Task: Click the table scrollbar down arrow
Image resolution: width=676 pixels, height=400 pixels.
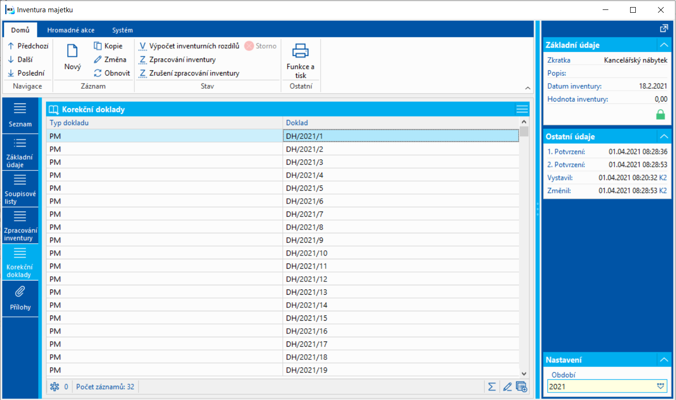Action: pos(524,373)
